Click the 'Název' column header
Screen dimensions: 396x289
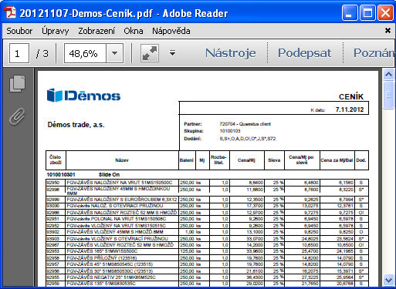(122, 160)
